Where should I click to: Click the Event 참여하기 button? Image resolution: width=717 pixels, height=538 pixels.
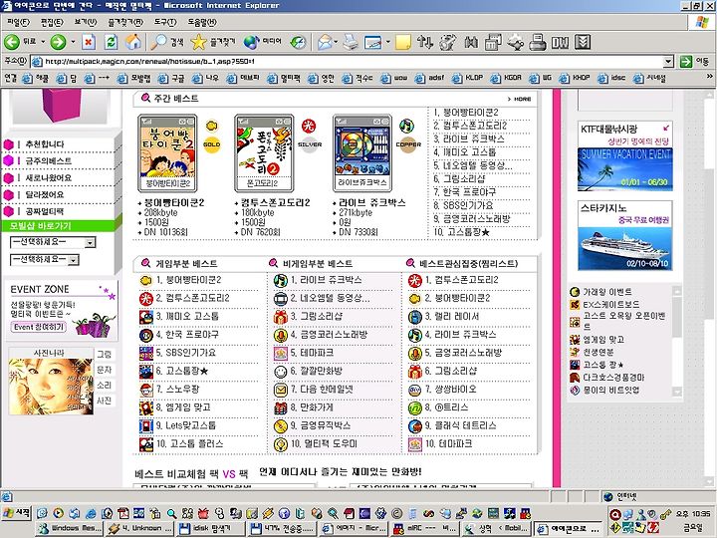[38, 327]
